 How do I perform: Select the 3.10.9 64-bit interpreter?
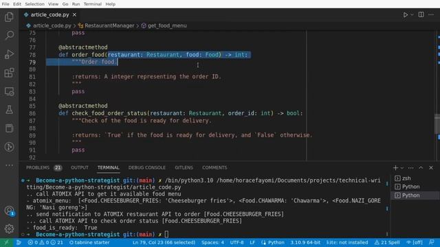pos(305,242)
